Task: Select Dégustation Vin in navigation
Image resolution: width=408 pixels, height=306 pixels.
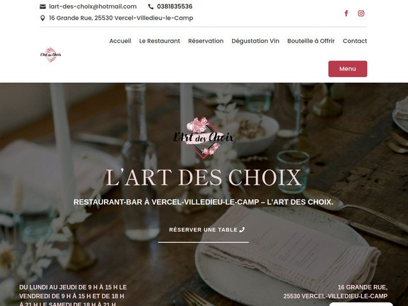Action: point(255,41)
